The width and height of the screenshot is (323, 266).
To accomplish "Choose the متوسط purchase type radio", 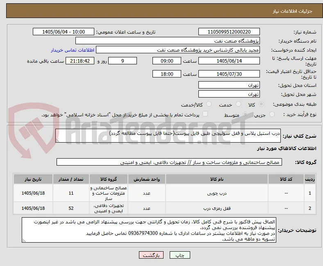I will [x=245, y=114].
